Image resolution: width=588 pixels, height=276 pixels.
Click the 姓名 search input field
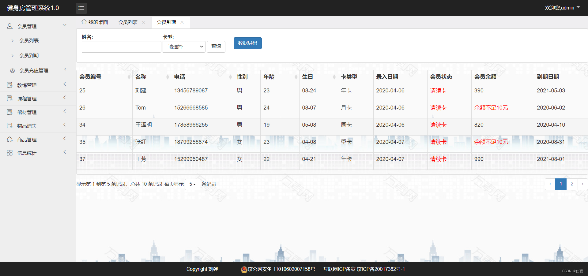[x=121, y=47]
